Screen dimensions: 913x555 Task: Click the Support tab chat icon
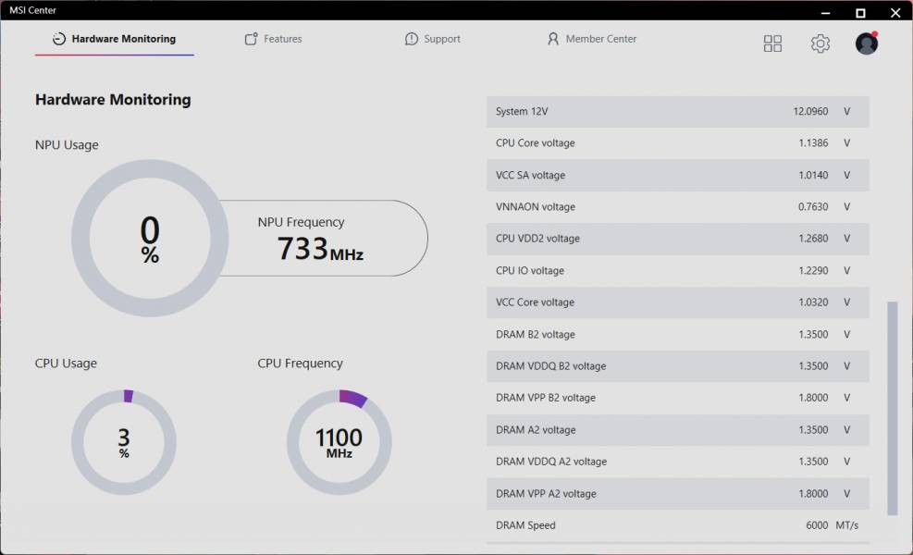tap(411, 39)
